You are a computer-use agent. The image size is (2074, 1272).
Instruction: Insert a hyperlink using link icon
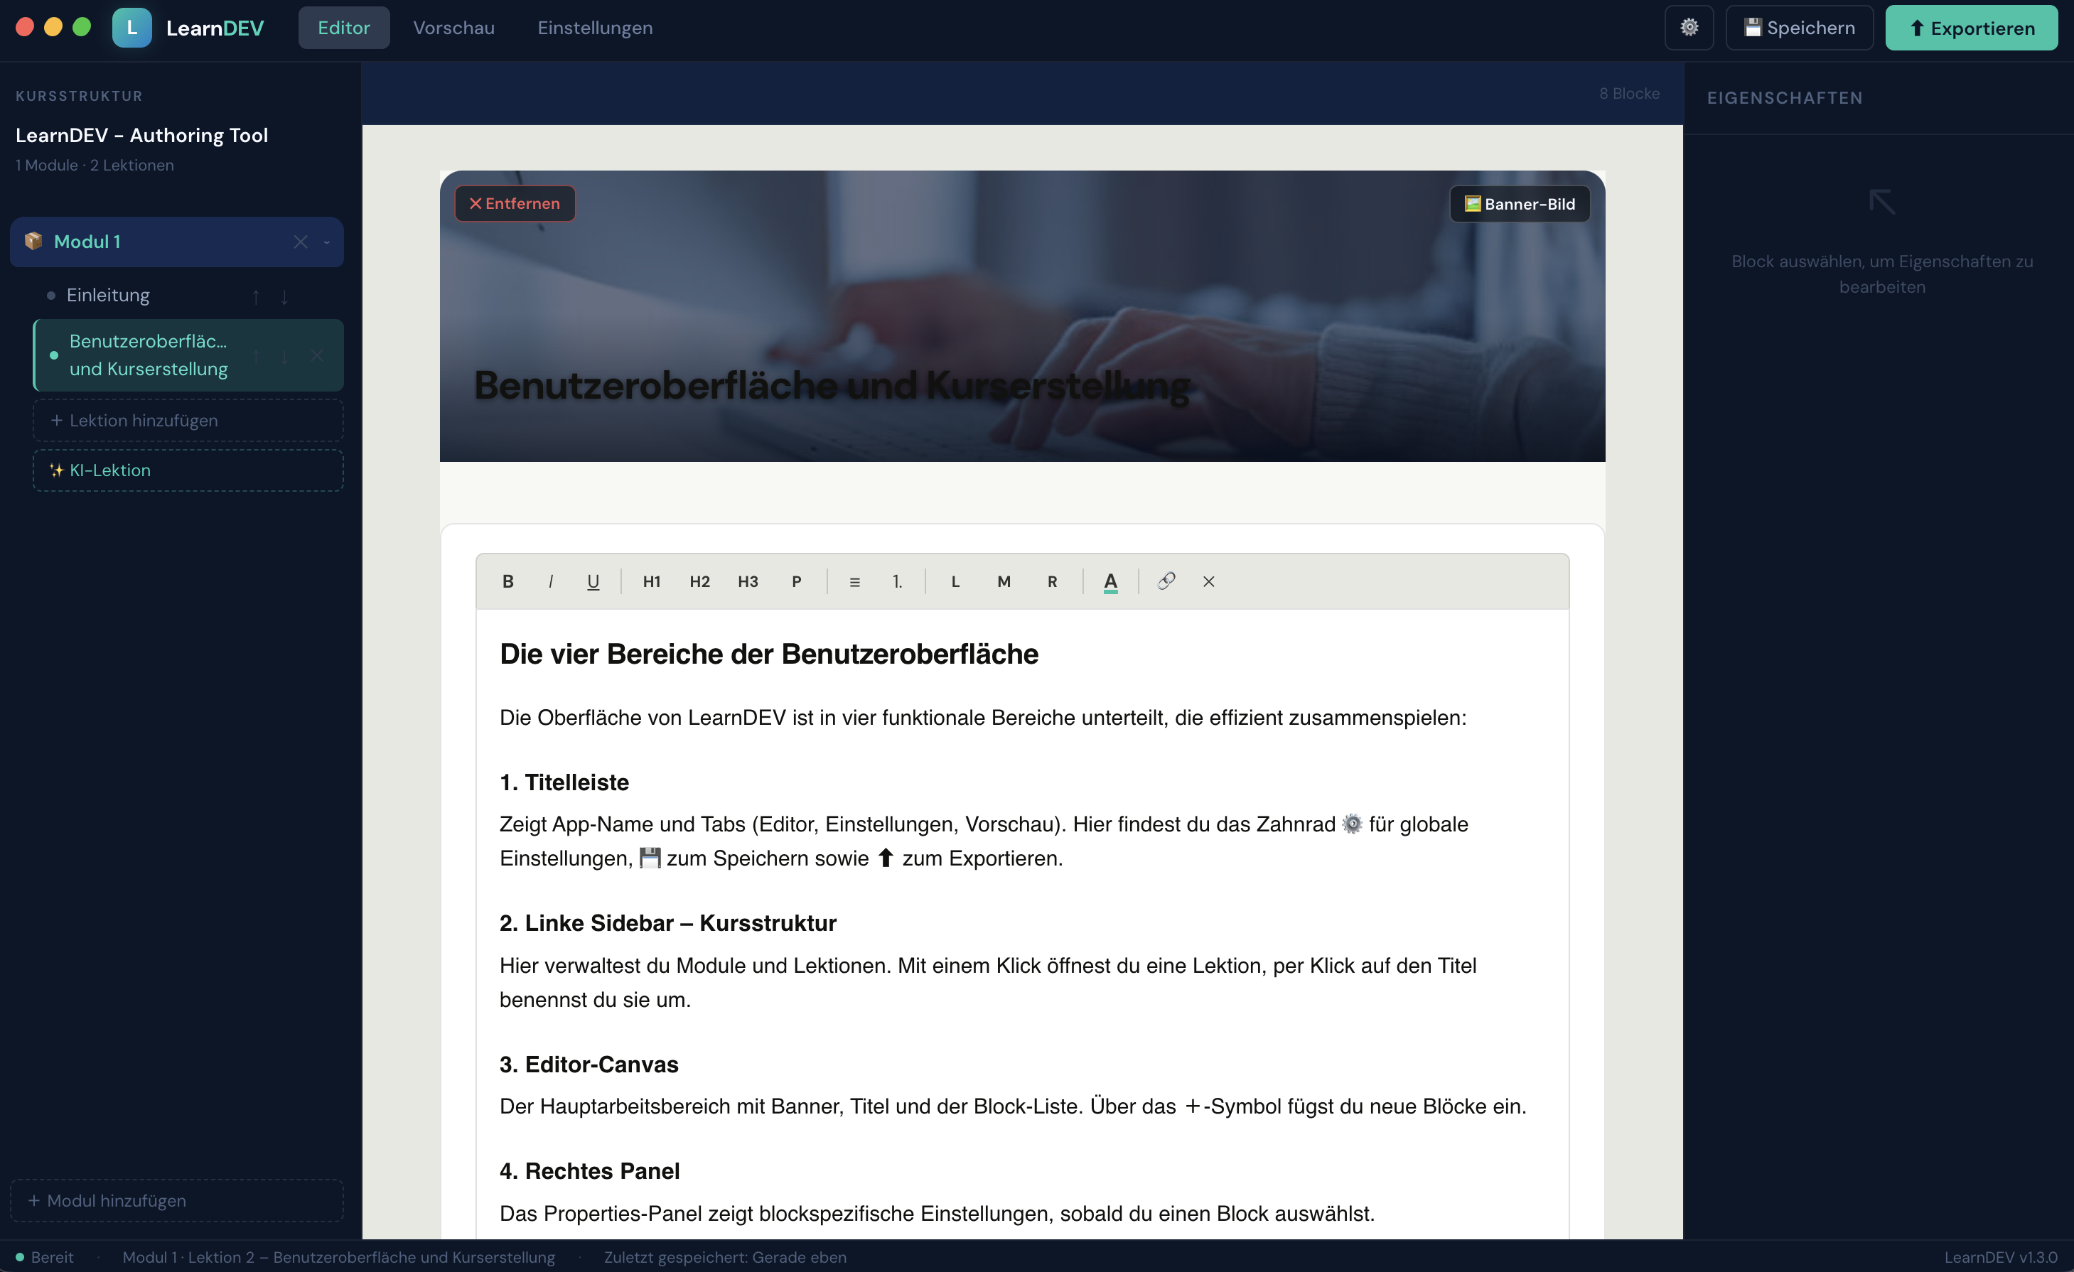coord(1166,581)
